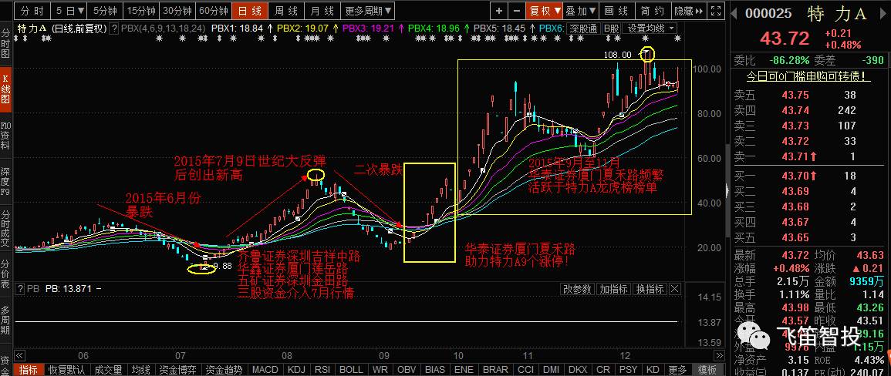Select 资金博弈 indicator
The image size is (891, 376).
(x=178, y=370)
